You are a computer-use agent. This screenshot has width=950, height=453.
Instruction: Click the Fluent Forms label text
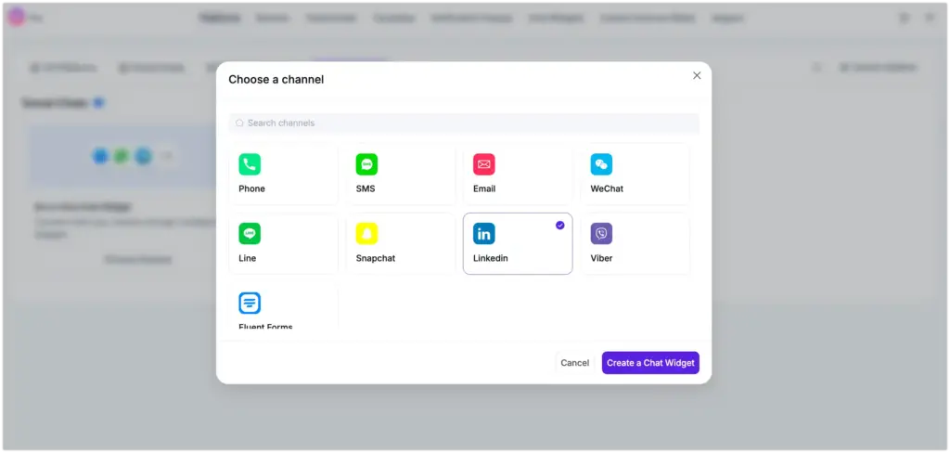(x=265, y=326)
